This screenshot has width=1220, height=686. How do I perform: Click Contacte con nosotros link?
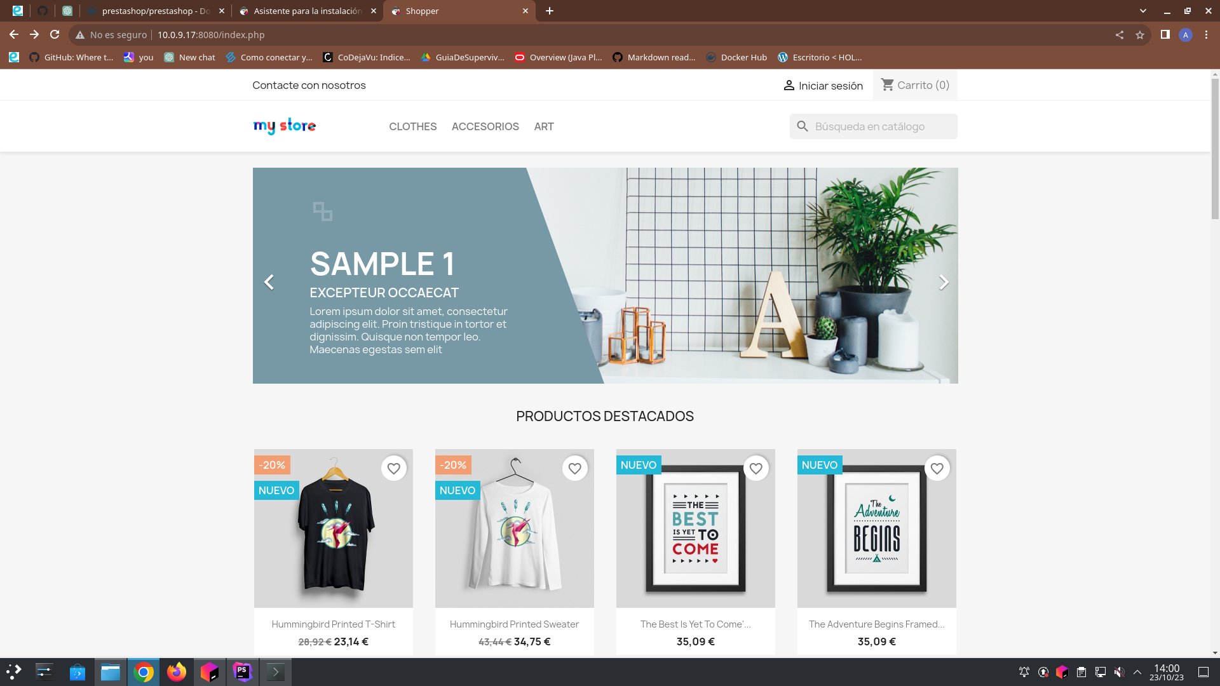click(x=309, y=84)
